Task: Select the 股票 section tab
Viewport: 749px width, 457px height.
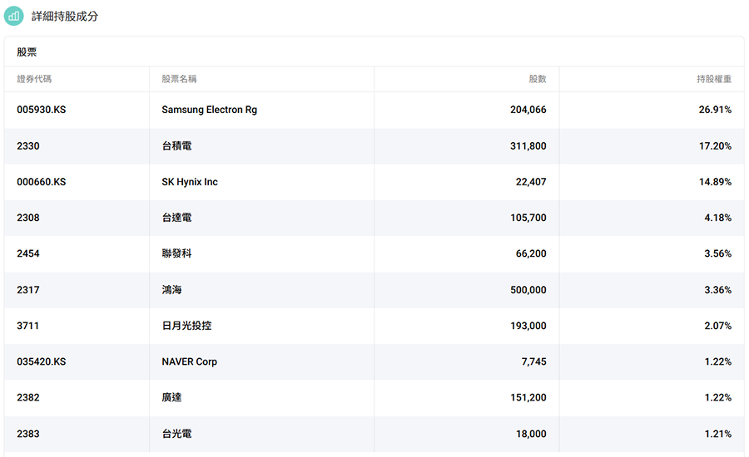Action: (x=27, y=52)
